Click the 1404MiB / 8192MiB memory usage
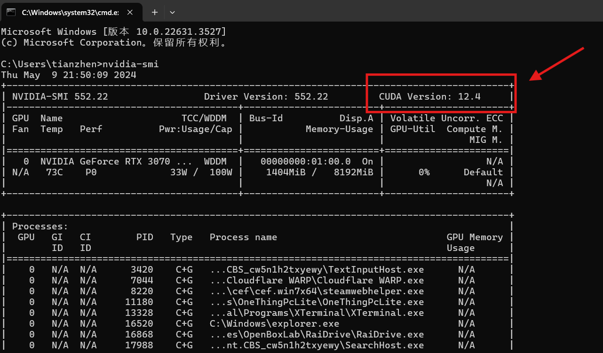 click(320, 173)
